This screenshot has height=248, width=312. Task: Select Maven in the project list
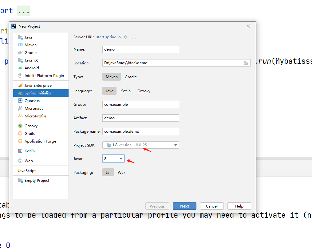coord(41,45)
